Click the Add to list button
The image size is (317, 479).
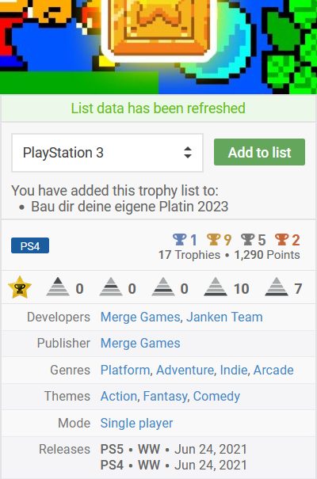(259, 152)
